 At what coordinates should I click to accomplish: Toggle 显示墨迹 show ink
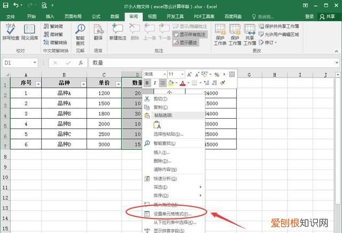pos(185,43)
